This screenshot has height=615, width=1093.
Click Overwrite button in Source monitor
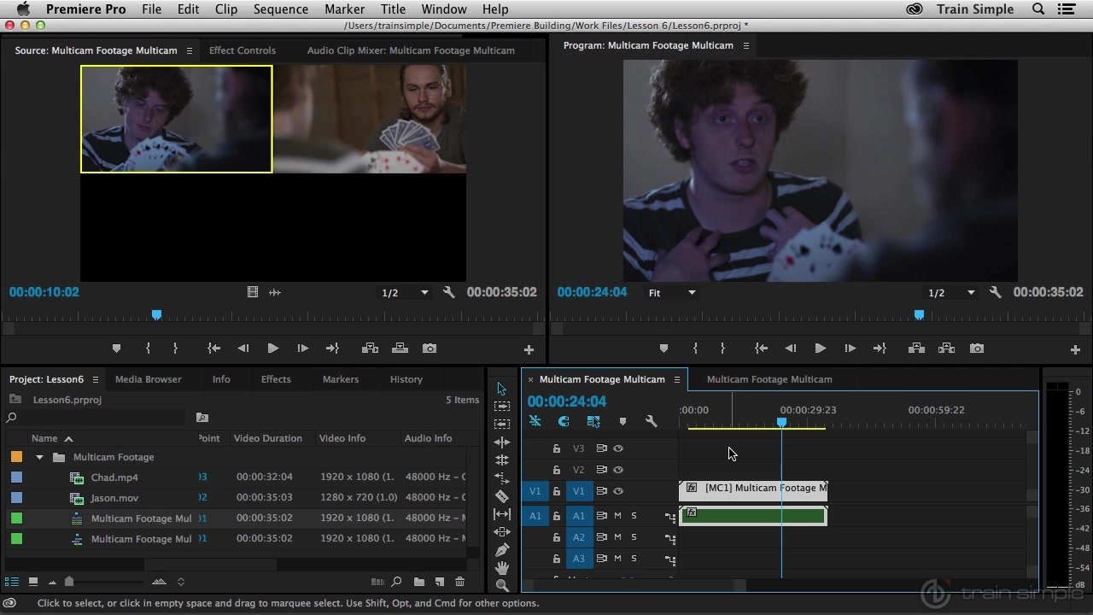[400, 348]
